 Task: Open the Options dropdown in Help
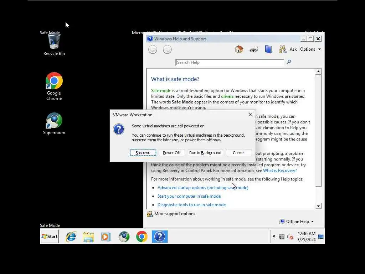[310, 49]
